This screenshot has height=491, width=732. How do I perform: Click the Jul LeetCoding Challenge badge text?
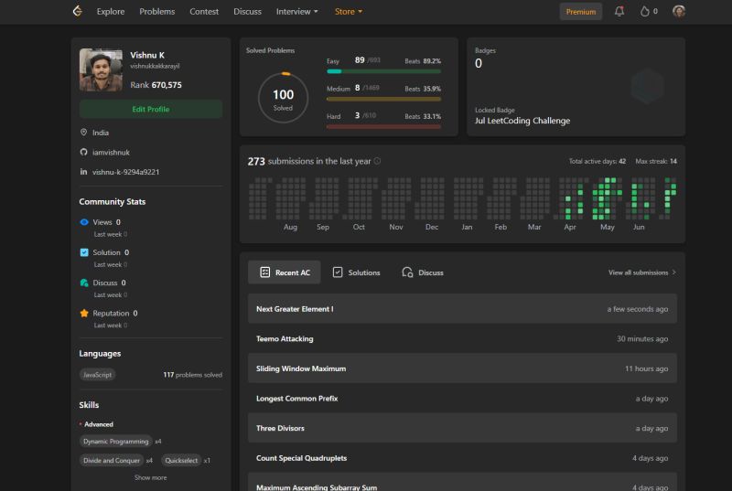[522, 121]
